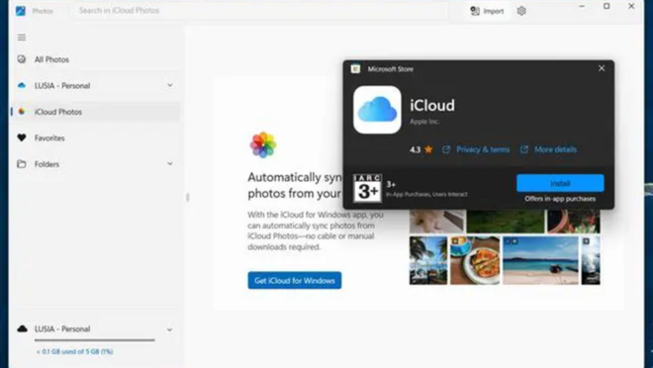Select iCloud Photos in sidebar
653x368 pixels.
[x=95, y=112]
